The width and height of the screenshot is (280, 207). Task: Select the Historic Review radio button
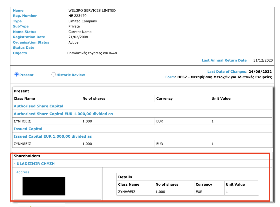[54, 75]
